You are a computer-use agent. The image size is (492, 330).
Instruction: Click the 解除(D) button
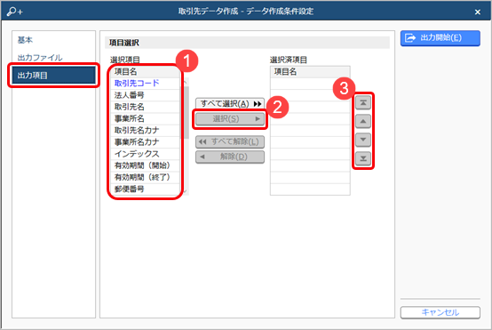pos(230,157)
